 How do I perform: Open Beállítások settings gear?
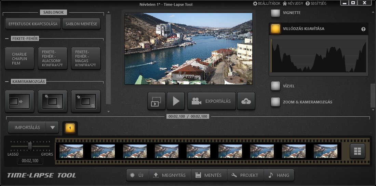[x=255, y=3]
